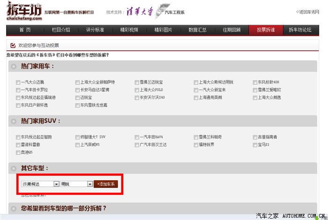Click the checkmark icon beside 欢迎您参与互动投票
Screen dimensions: 328x220
tap(13, 45)
